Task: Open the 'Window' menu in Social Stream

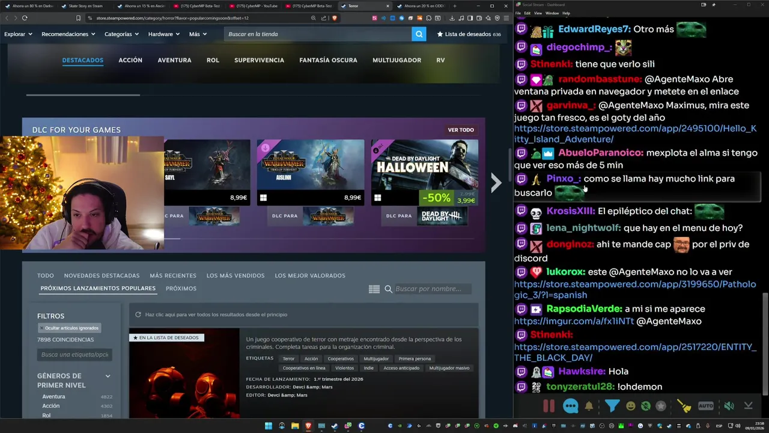Action: click(552, 13)
